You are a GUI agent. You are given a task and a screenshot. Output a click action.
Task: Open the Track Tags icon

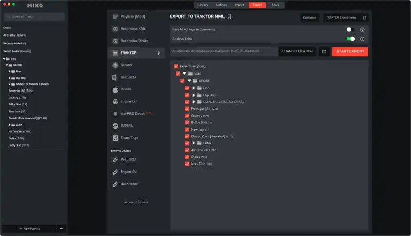click(x=115, y=138)
